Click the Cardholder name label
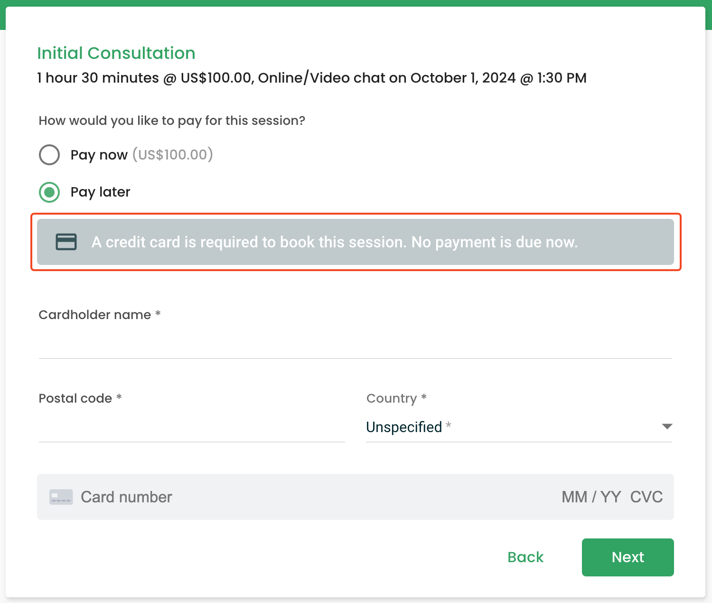 [x=95, y=315]
